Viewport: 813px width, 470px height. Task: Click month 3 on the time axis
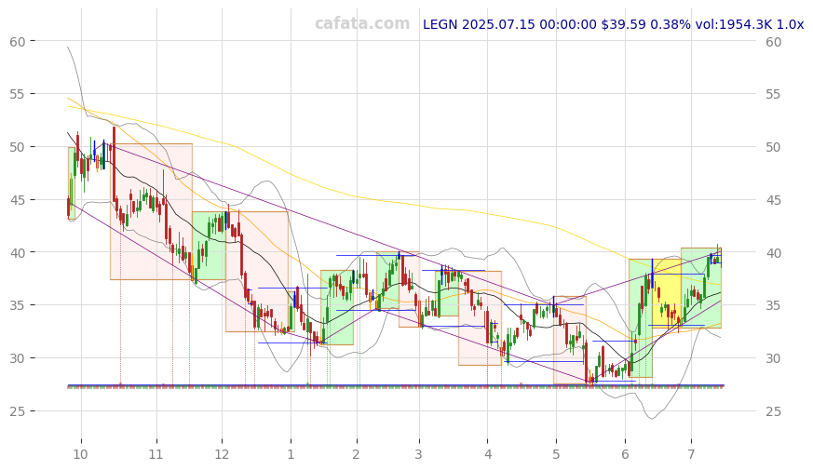(x=418, y=455)
